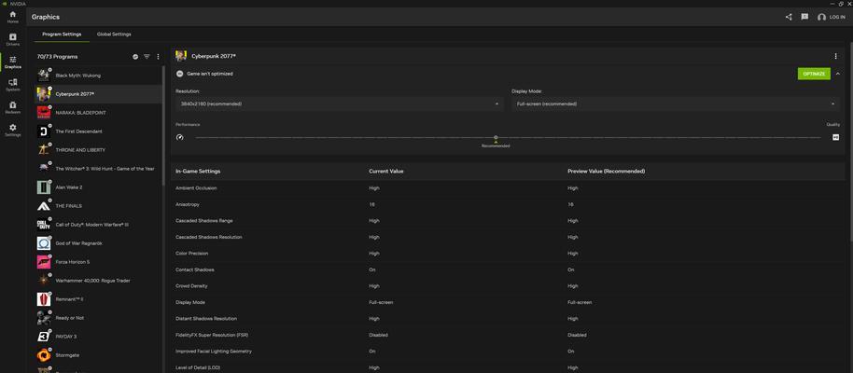The width and height of the screenshot is (853, 373).
Task: Select Forza Horizon 5 game entry
Action: pos(99,262)
